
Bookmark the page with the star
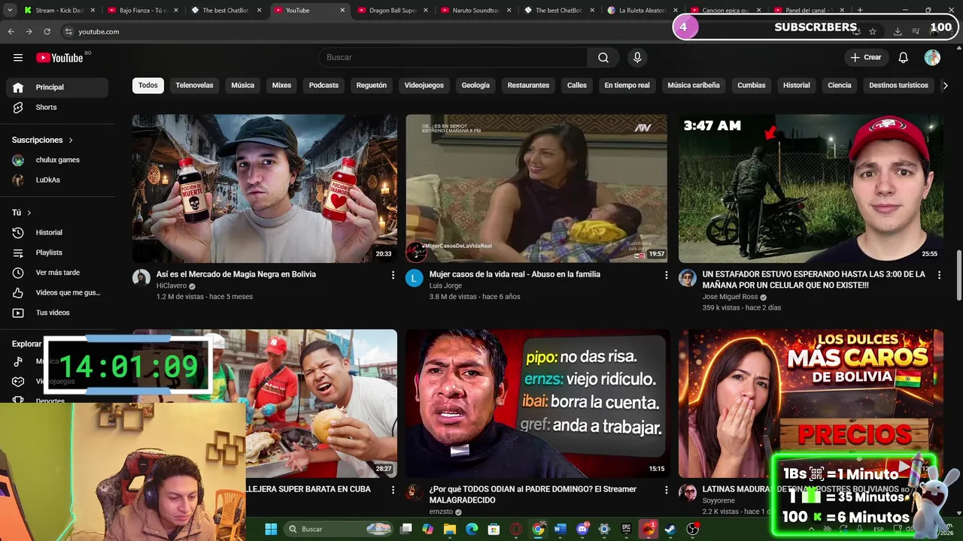click(873, 32)
